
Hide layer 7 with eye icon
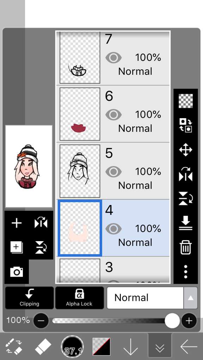pyautogui.click(x=113, y=58)
